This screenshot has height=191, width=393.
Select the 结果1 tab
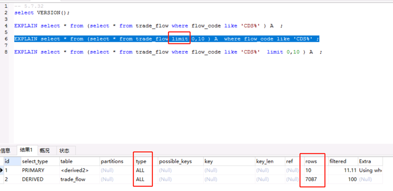pos(26,150)
